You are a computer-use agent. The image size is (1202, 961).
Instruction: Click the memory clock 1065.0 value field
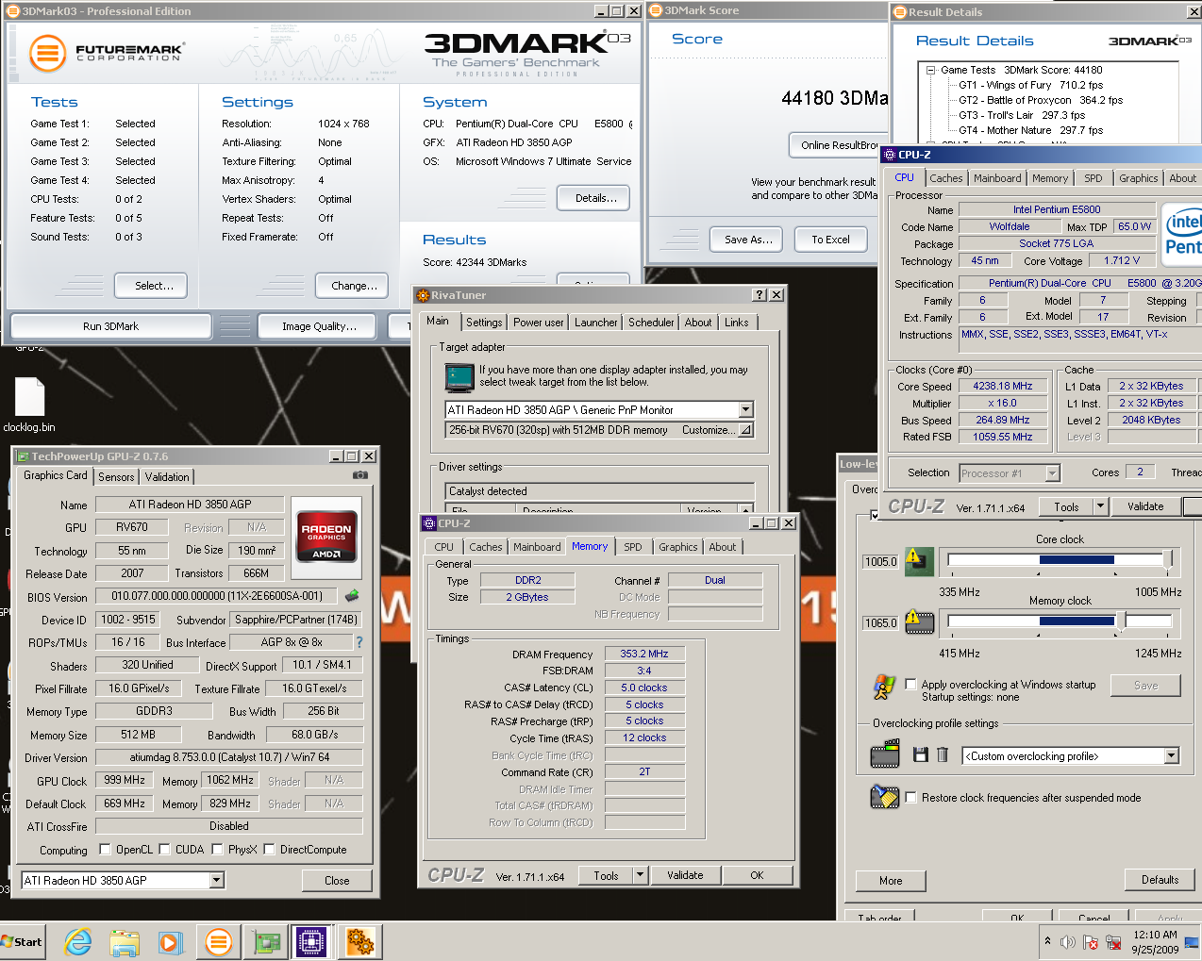(880, 623)
